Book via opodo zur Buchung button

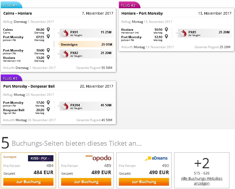click(x=86, y=182)
